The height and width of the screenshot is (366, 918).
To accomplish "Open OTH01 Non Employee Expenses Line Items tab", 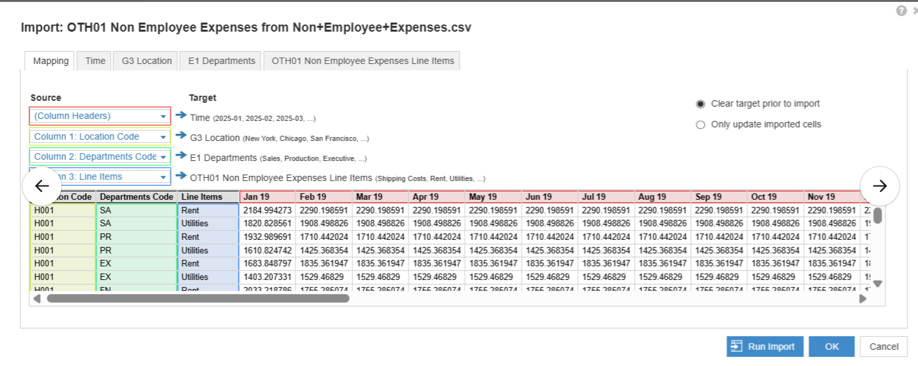I will pyautogui.click(x=363, y=61).
